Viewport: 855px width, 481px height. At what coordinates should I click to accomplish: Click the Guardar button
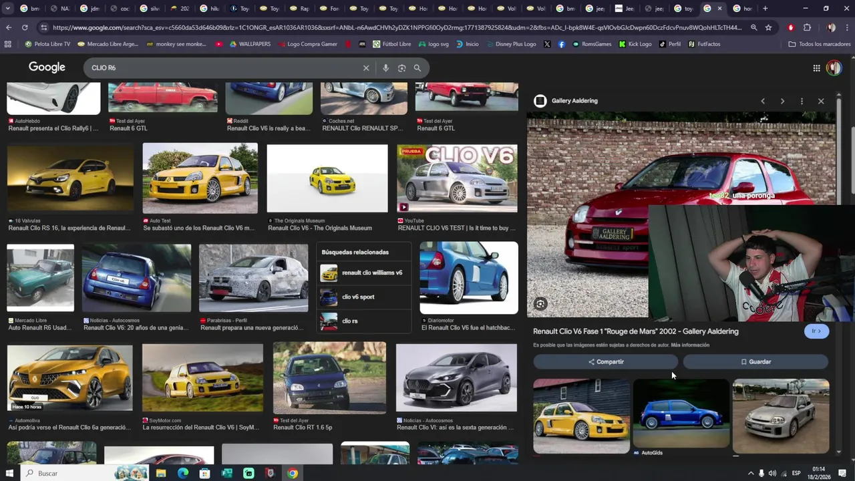(x=755, y=361)
